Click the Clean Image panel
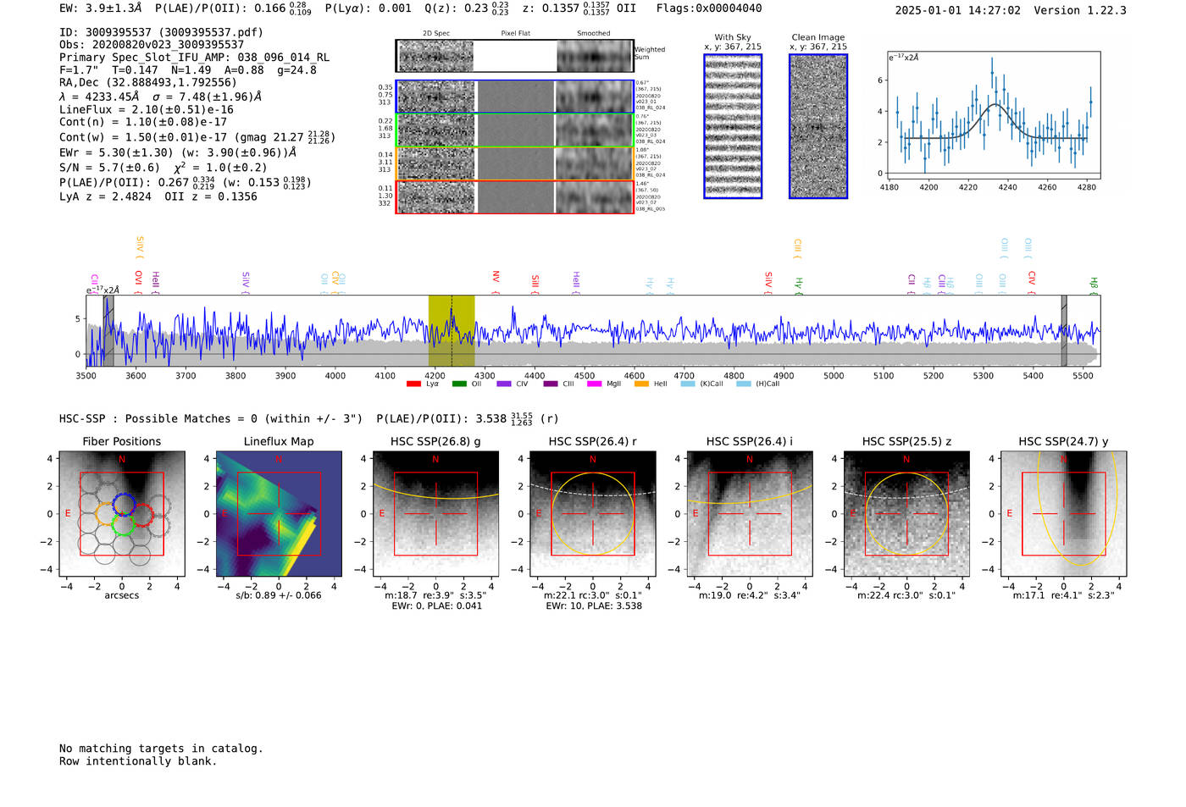 click(817, 126)
